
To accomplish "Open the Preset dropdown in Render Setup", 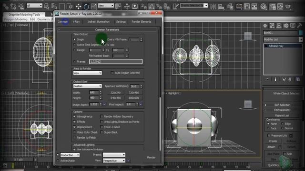I will (114, 155).
